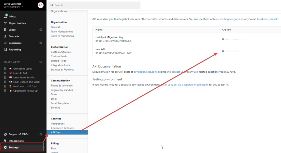Click the BC user avatar

coord(41,5)
